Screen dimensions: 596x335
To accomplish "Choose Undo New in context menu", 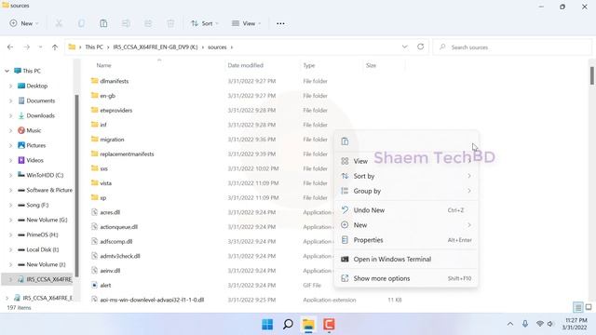I will tap(406, 210).
